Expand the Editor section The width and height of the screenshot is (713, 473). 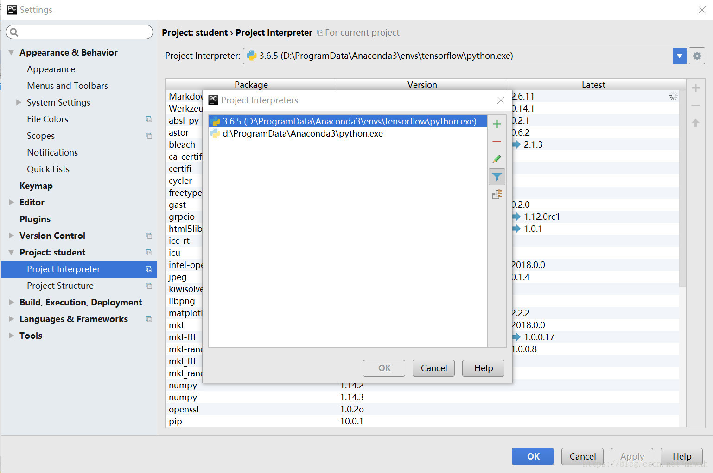tap(11, 202)
